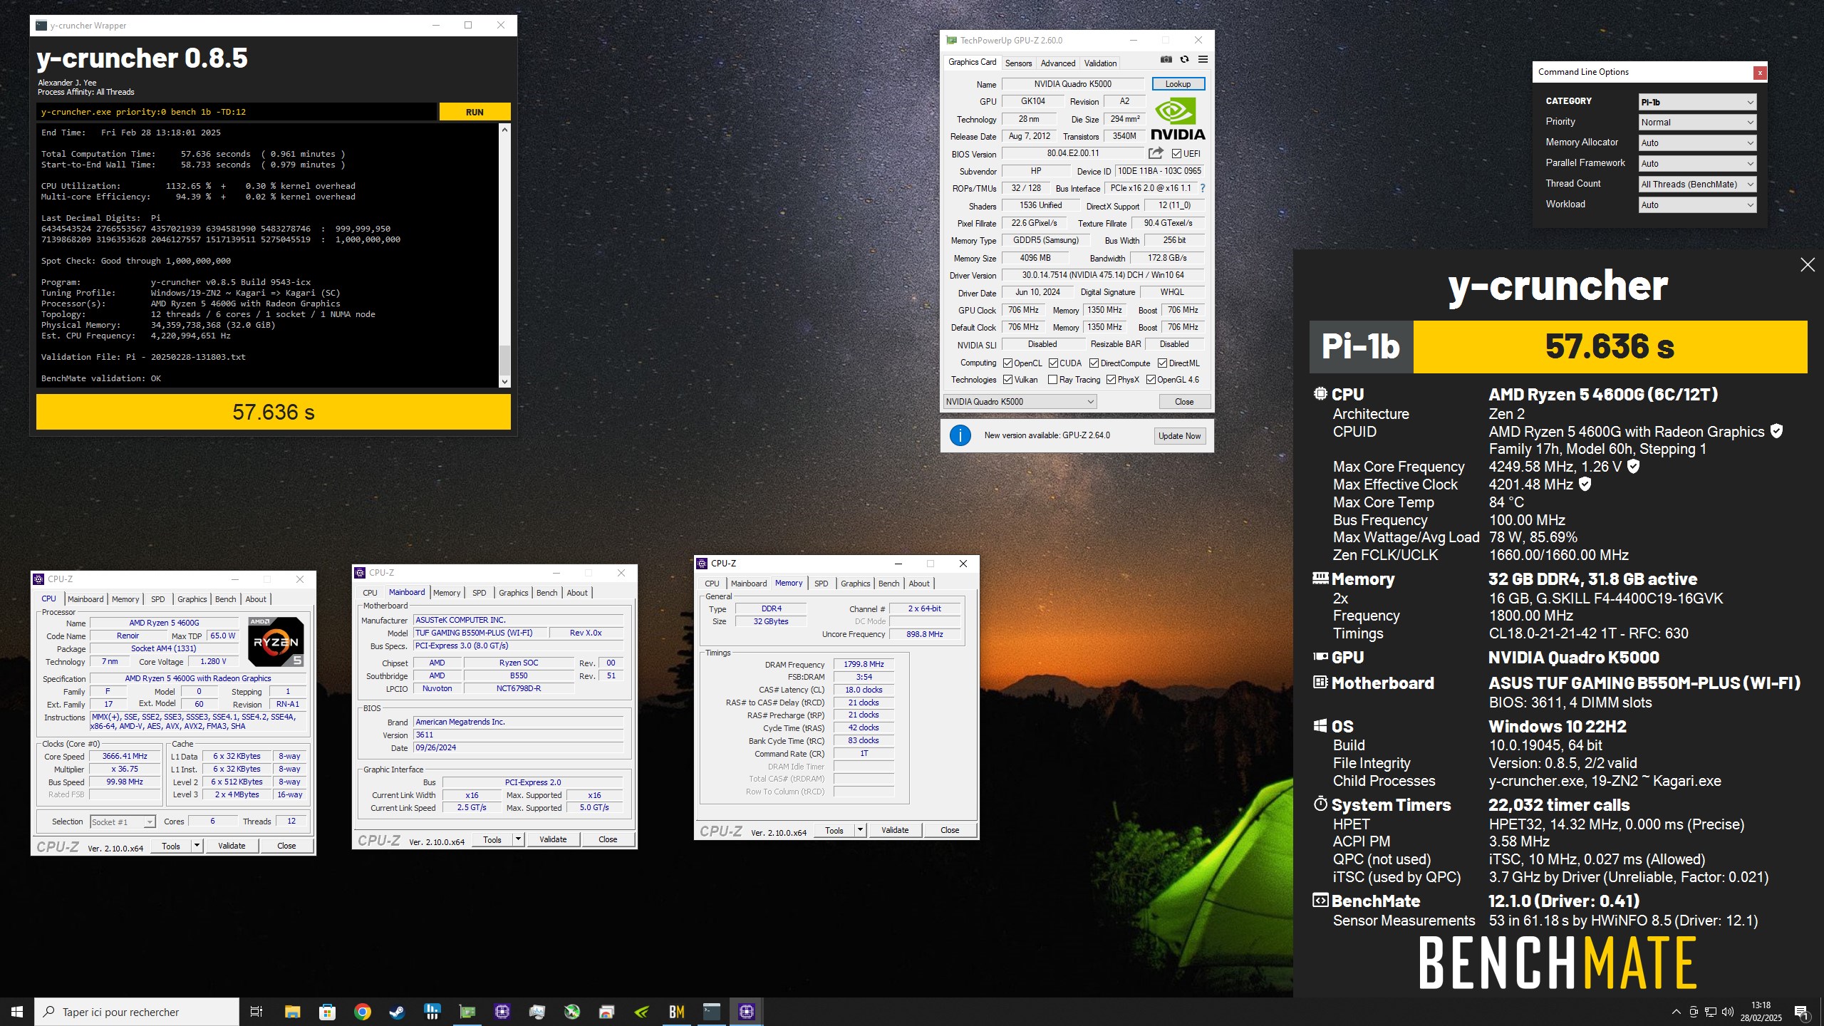Image resolution: width=1824 pixels, height=1026 pixels.
Task: Open the GPU-Z hamburger menu
Action: click(x=1203, y=60)
